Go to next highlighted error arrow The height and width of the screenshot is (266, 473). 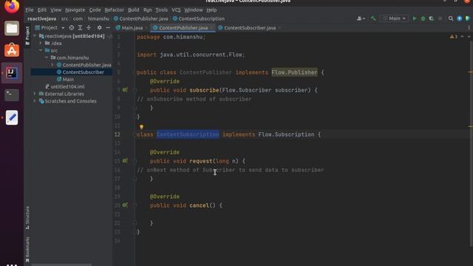click(x=469, y=36)
